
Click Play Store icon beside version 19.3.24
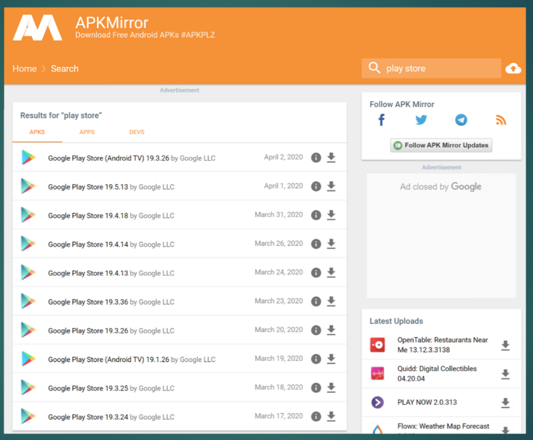pyautogui.click(x=28, y=416)
